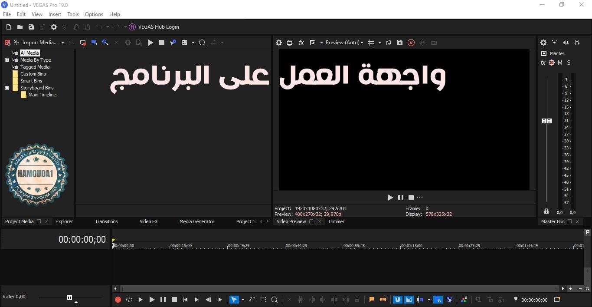Click the timeline horizontal scrollbar

(x=339, y=289)
